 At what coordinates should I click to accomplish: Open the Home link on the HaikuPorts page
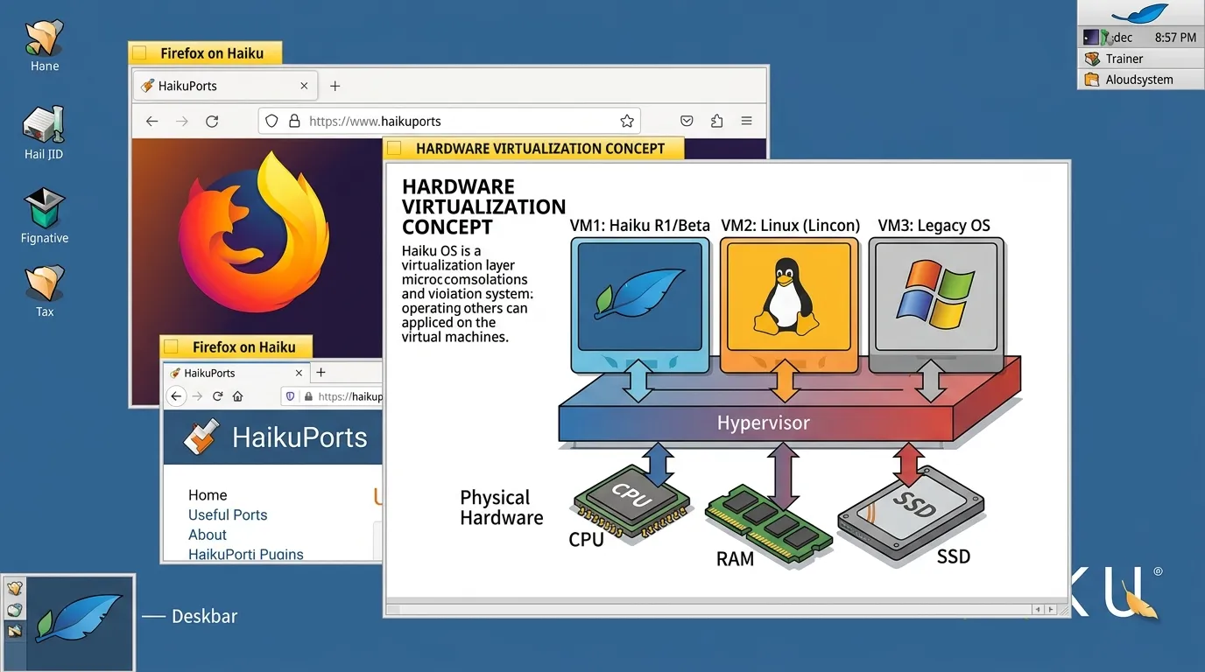208,495
